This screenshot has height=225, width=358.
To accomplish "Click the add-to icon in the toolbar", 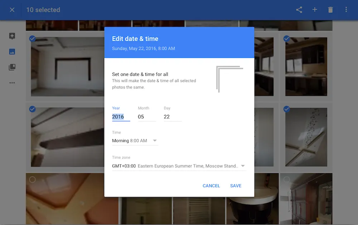I will pos(315,10).
